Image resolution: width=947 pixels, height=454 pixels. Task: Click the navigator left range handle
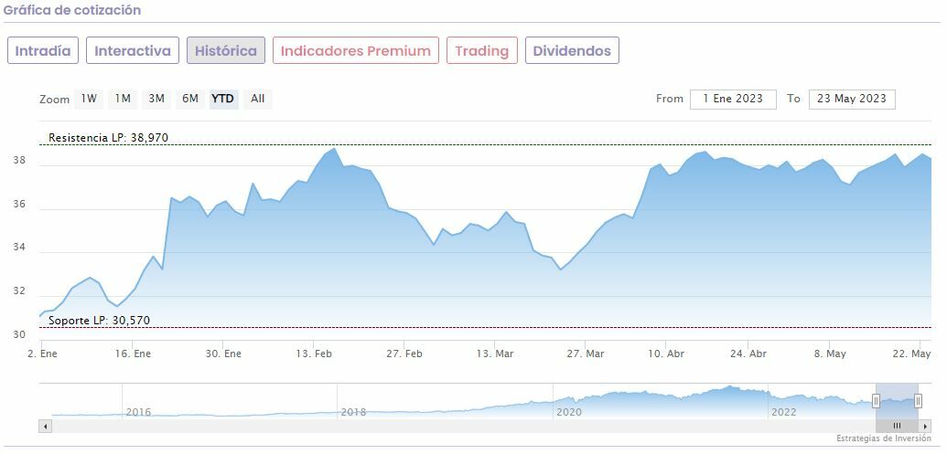[x=876, y=401]
